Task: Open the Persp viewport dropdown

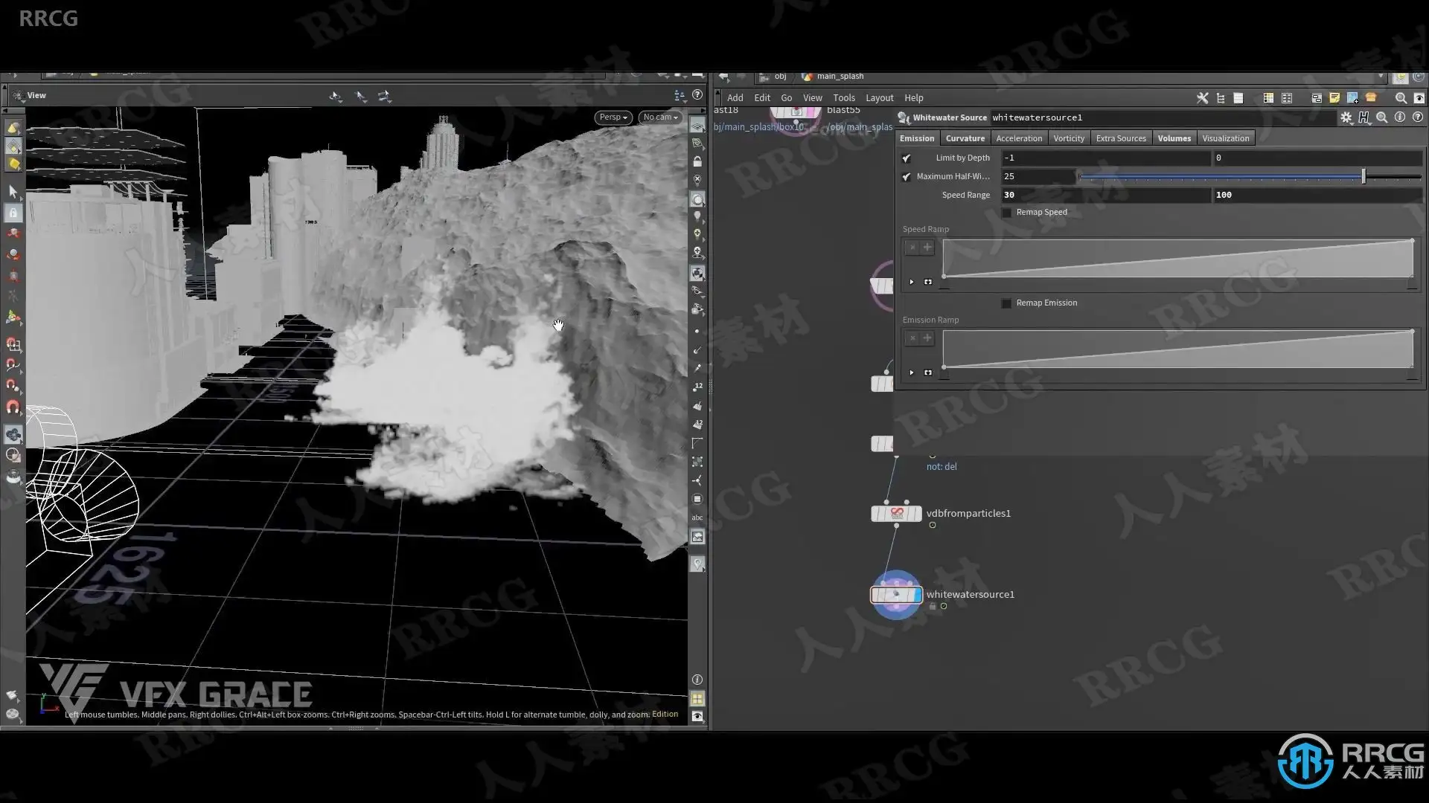Action: point(614,117)
